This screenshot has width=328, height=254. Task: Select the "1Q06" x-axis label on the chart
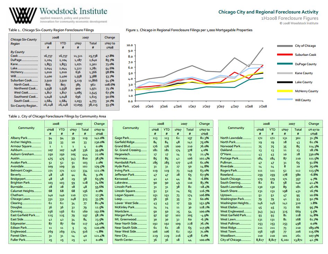(135, 106)
